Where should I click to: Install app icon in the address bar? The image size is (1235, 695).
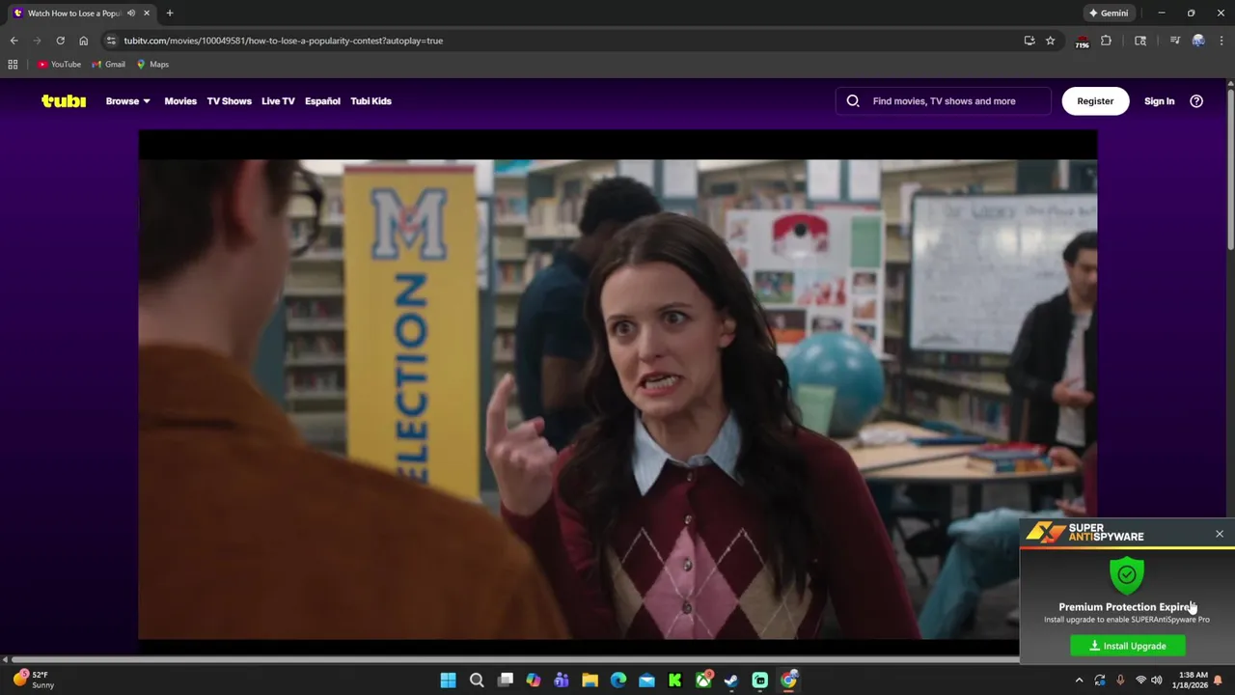pyautogui.click(x=1029, y=41)
